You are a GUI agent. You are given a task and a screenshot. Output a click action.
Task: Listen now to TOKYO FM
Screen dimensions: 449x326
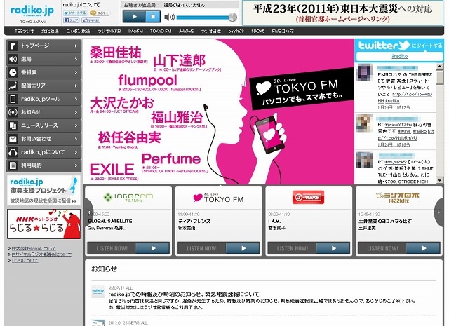[x=218, y=248]
